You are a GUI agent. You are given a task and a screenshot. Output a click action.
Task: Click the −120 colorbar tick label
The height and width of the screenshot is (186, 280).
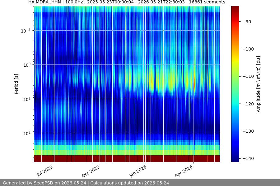[248, 104]
